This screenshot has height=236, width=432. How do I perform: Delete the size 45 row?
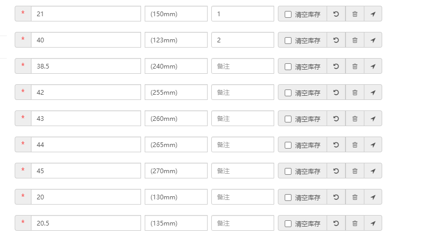tap(355, 171)
